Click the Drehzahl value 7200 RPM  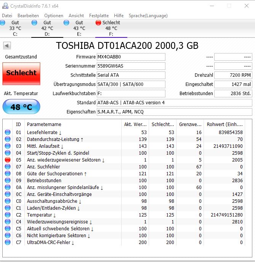(x=233, y=75)
